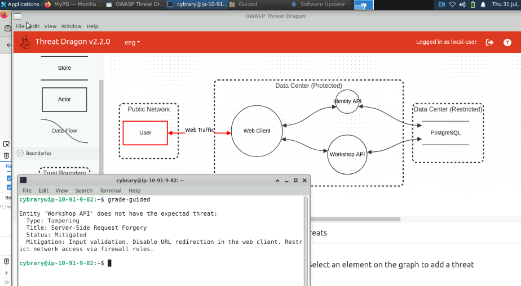Open the eng language dropdown
Screen dimensions: 521x286
132,42
